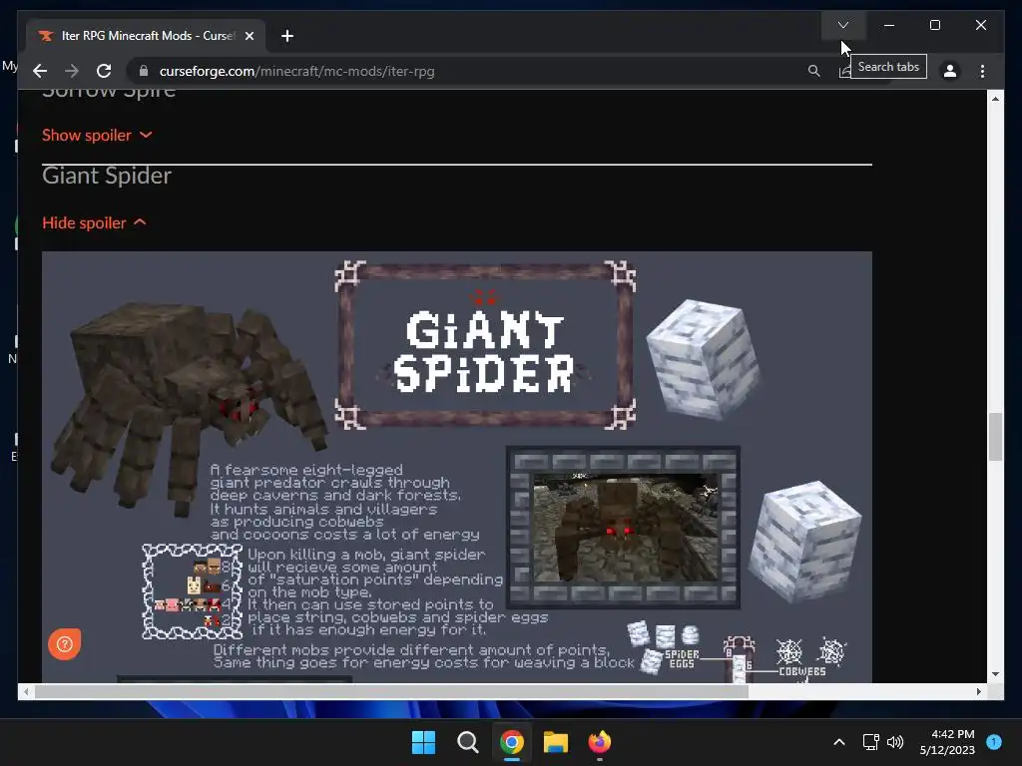Open the Giant Spider title banner image
The width and height of the screenshot is (1022, 766).
(485, 344)
